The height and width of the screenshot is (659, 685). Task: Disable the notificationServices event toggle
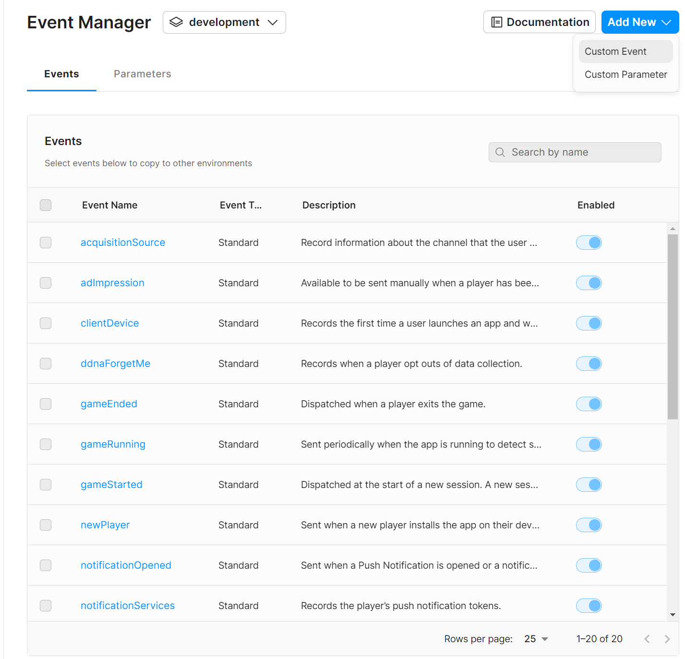pos(589,606)
